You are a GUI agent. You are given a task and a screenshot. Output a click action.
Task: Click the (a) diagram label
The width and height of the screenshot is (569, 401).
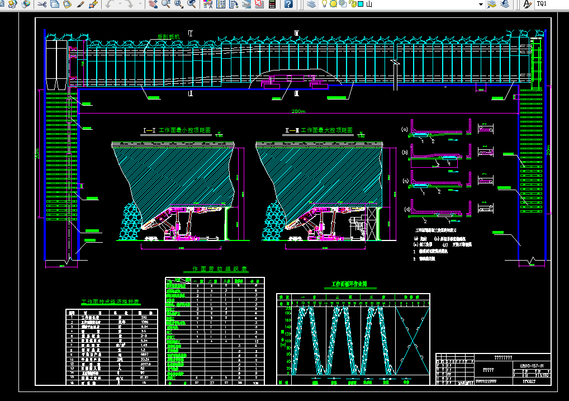tap(404, 129)
